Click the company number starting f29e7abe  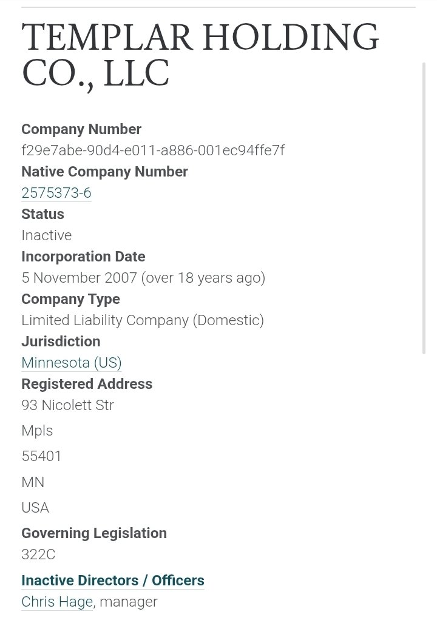(153, 150)
